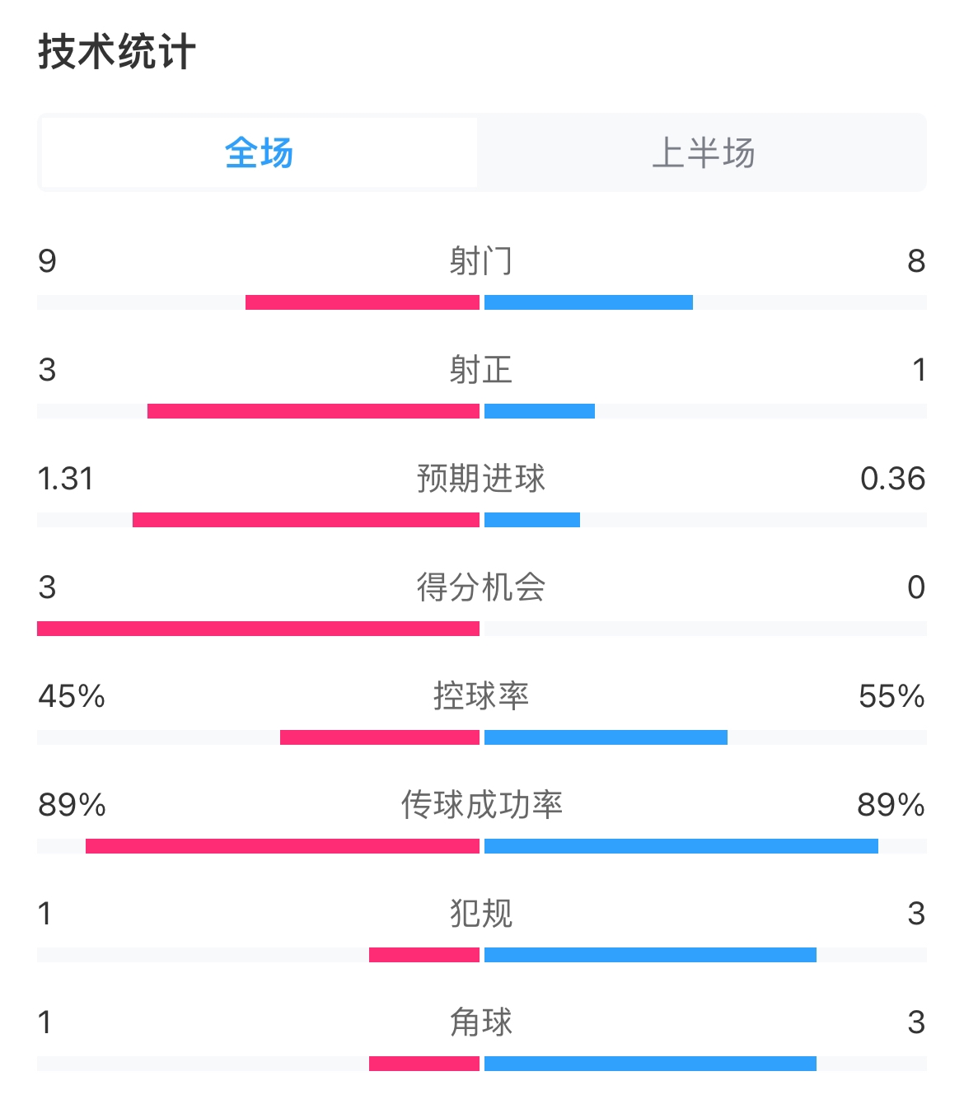
Task: Tap the 传球成功率 stat label
Action: (481, 805)
